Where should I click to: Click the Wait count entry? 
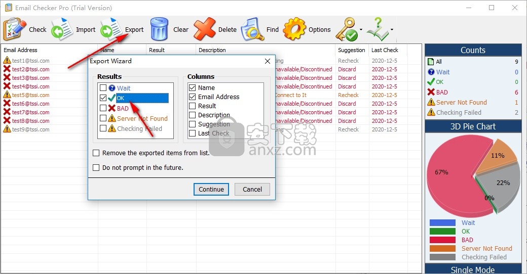pyautogui.click(x=473, y=72)
